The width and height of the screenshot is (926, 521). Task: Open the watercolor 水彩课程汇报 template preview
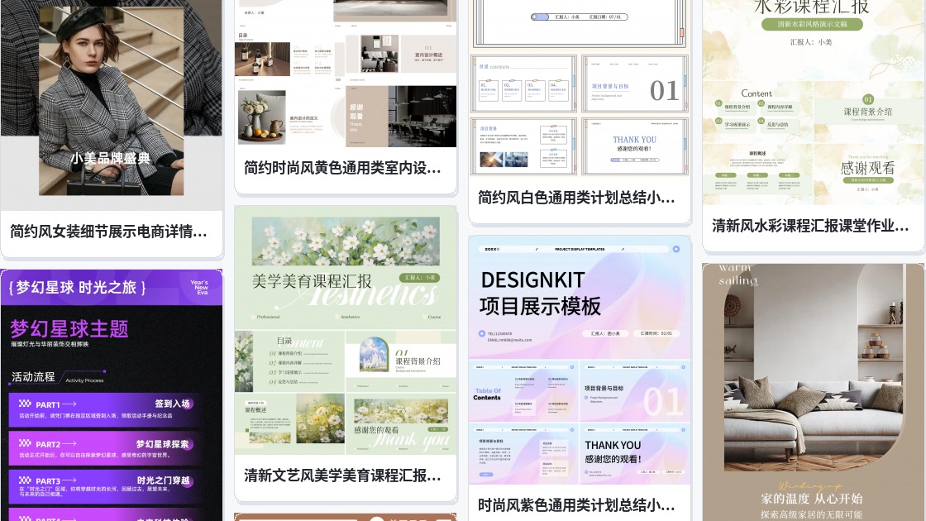[814, 103]
